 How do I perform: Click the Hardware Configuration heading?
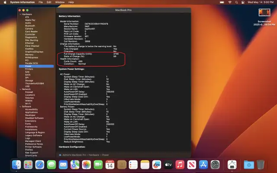pos(72,147)
